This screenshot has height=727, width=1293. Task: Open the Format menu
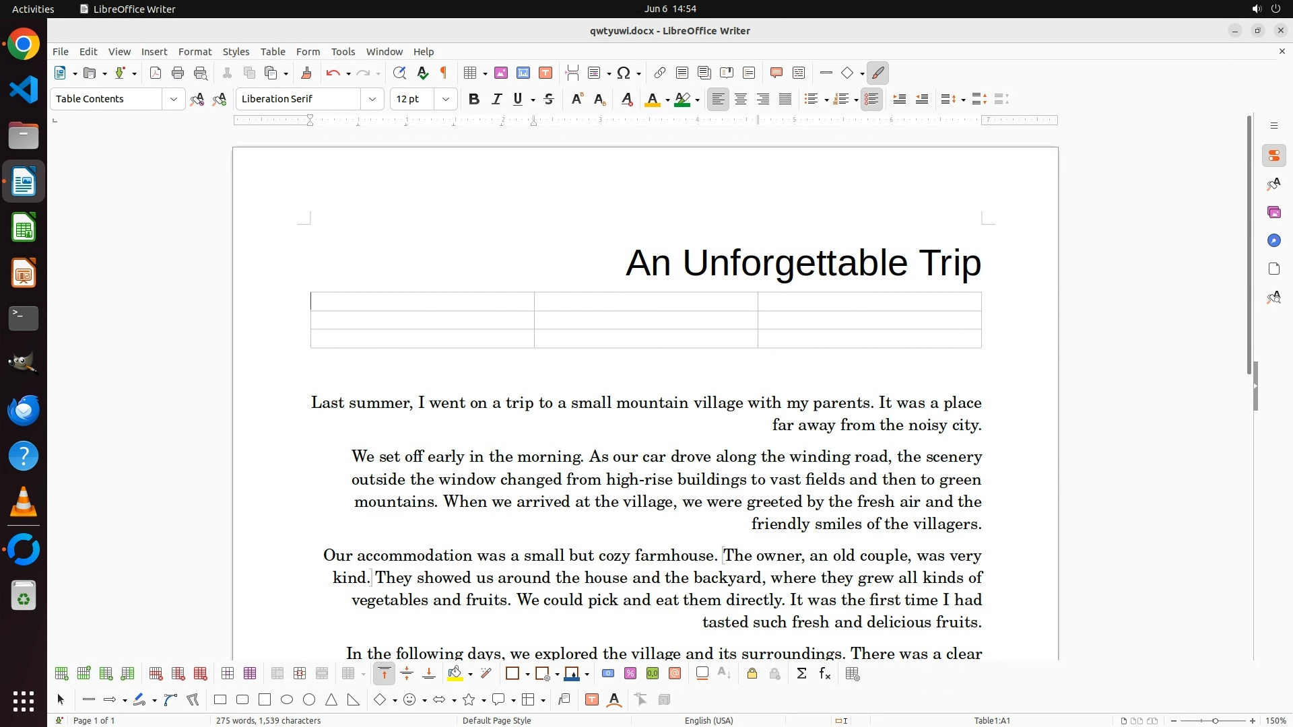195,52
